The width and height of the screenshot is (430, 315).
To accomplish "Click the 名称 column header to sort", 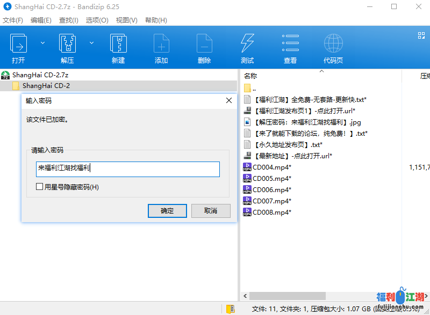I will [250, 76].
